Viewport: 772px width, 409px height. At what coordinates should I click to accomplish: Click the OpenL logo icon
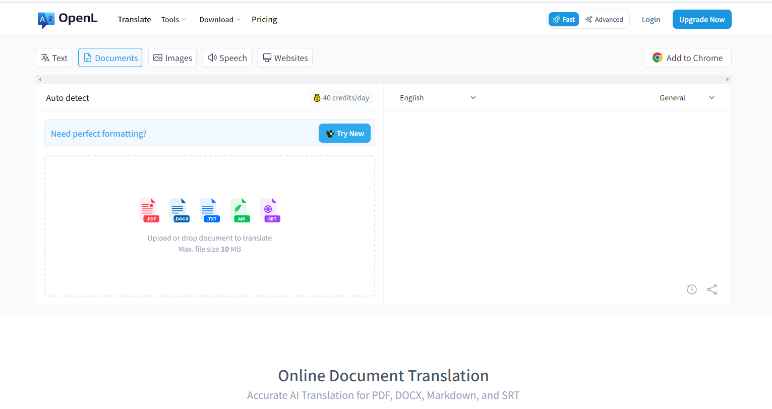[x=46, y=20]
